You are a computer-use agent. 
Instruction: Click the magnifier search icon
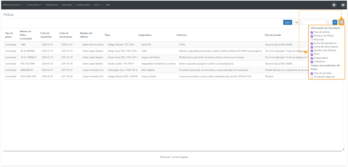[328, 22]
